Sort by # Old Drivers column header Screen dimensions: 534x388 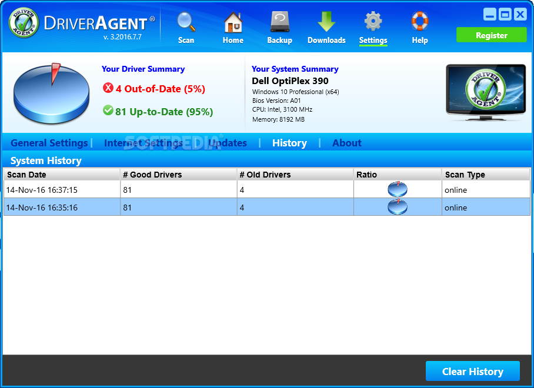pyautogui.click(x=295, y=175)
